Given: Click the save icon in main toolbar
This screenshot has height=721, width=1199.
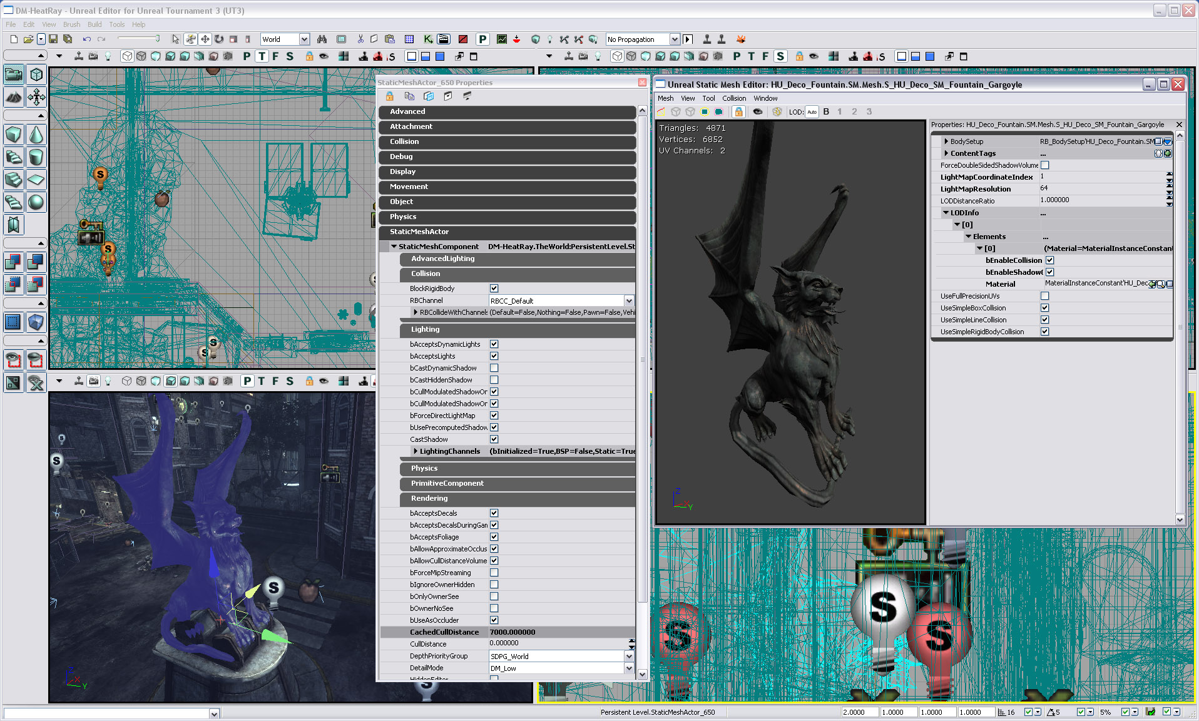Looking at the screenshot, I should (53, 39).
